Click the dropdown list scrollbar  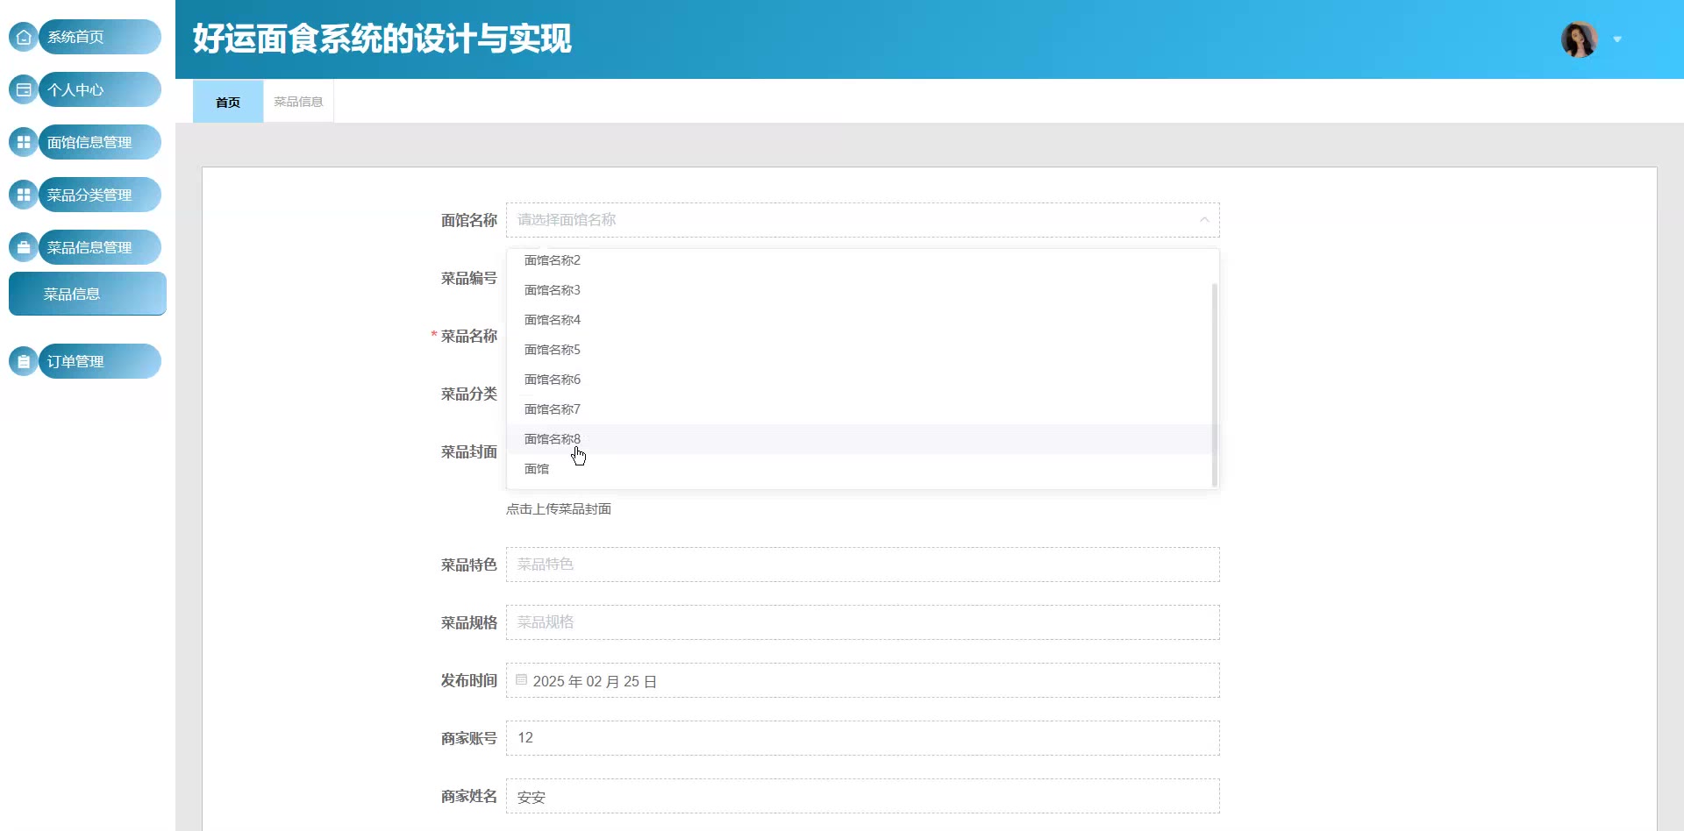click(x=1214, y=384)
